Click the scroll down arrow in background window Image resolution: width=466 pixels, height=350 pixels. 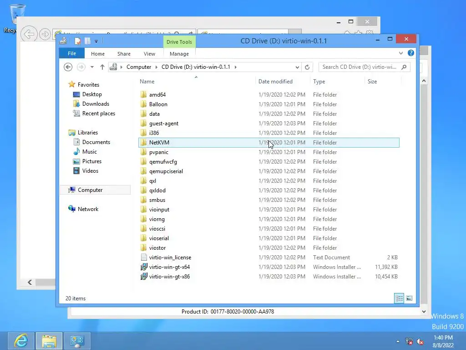point(424,312)
